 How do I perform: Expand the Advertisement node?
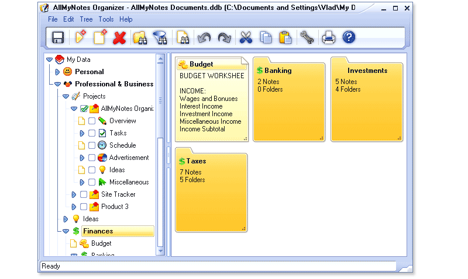pos(82,158)
